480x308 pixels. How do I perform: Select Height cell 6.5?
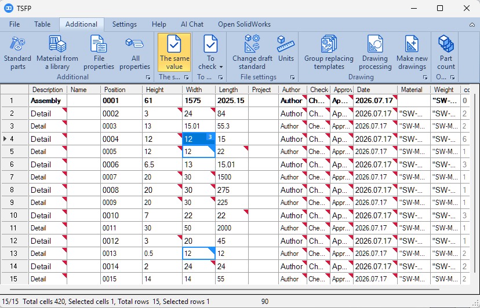click(162, 164)
